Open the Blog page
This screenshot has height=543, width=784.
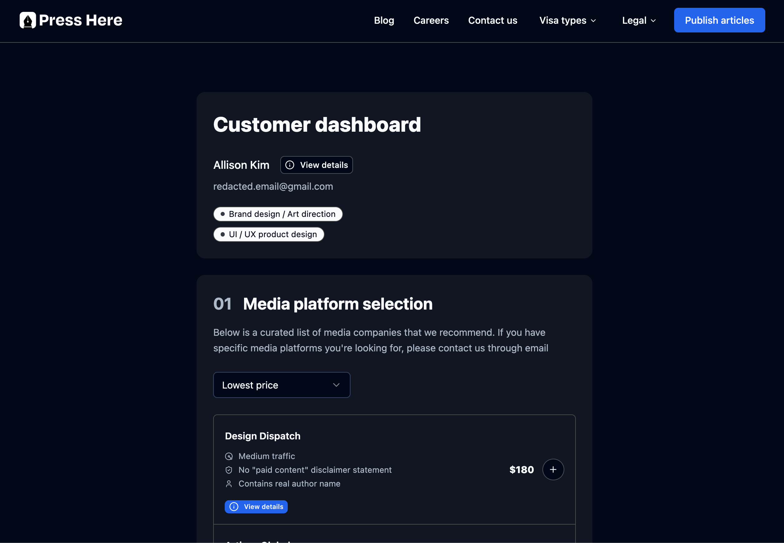(384, 20)
